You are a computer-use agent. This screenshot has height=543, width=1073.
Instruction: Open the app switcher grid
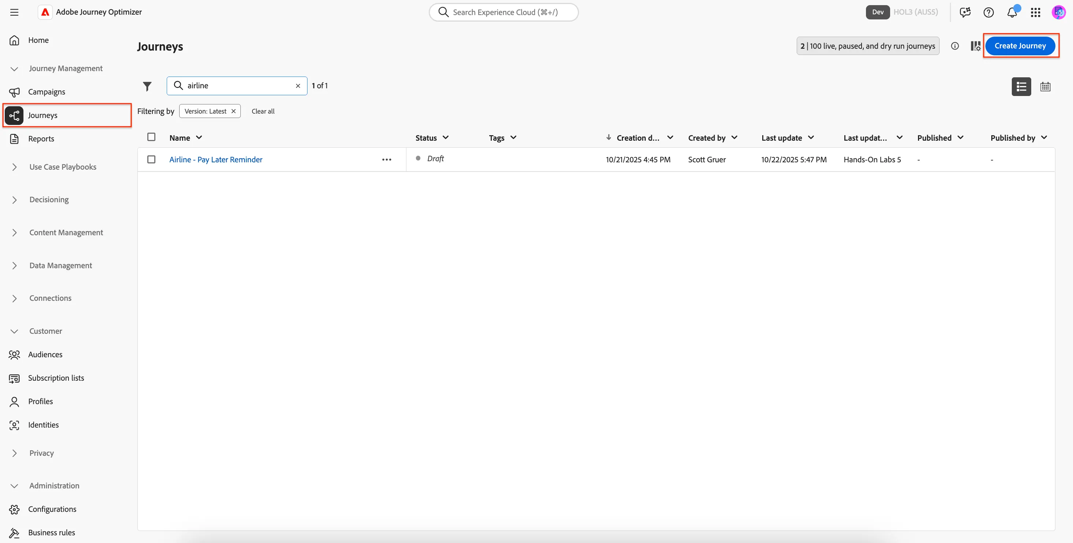click(x=1036, y=12)
